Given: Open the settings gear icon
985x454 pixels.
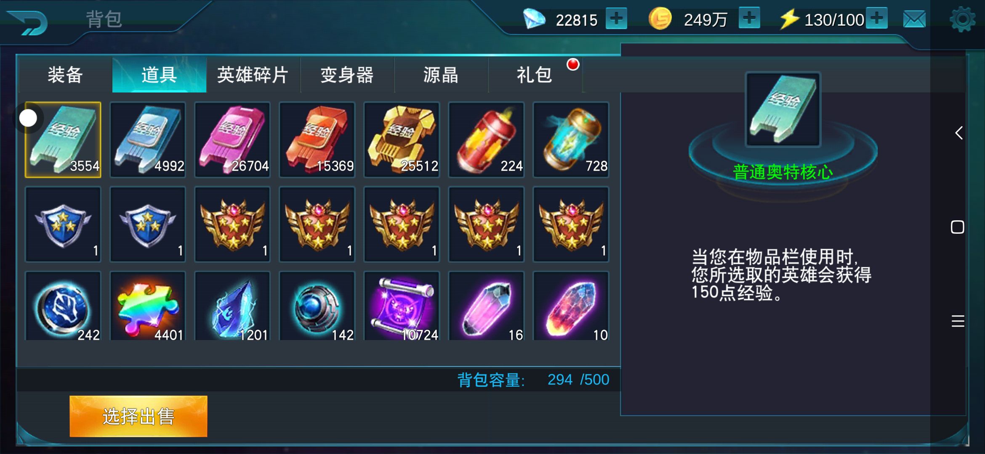Looking at the screenshot, I should 962,19.
